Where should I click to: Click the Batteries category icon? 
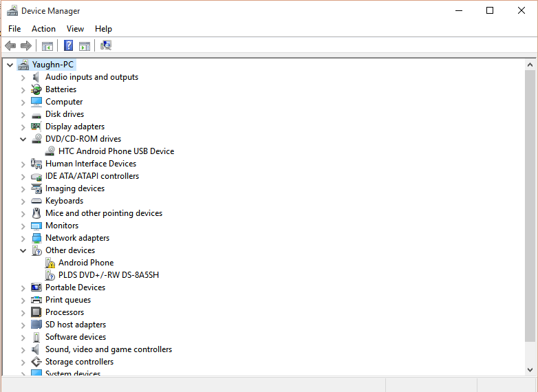36,89
